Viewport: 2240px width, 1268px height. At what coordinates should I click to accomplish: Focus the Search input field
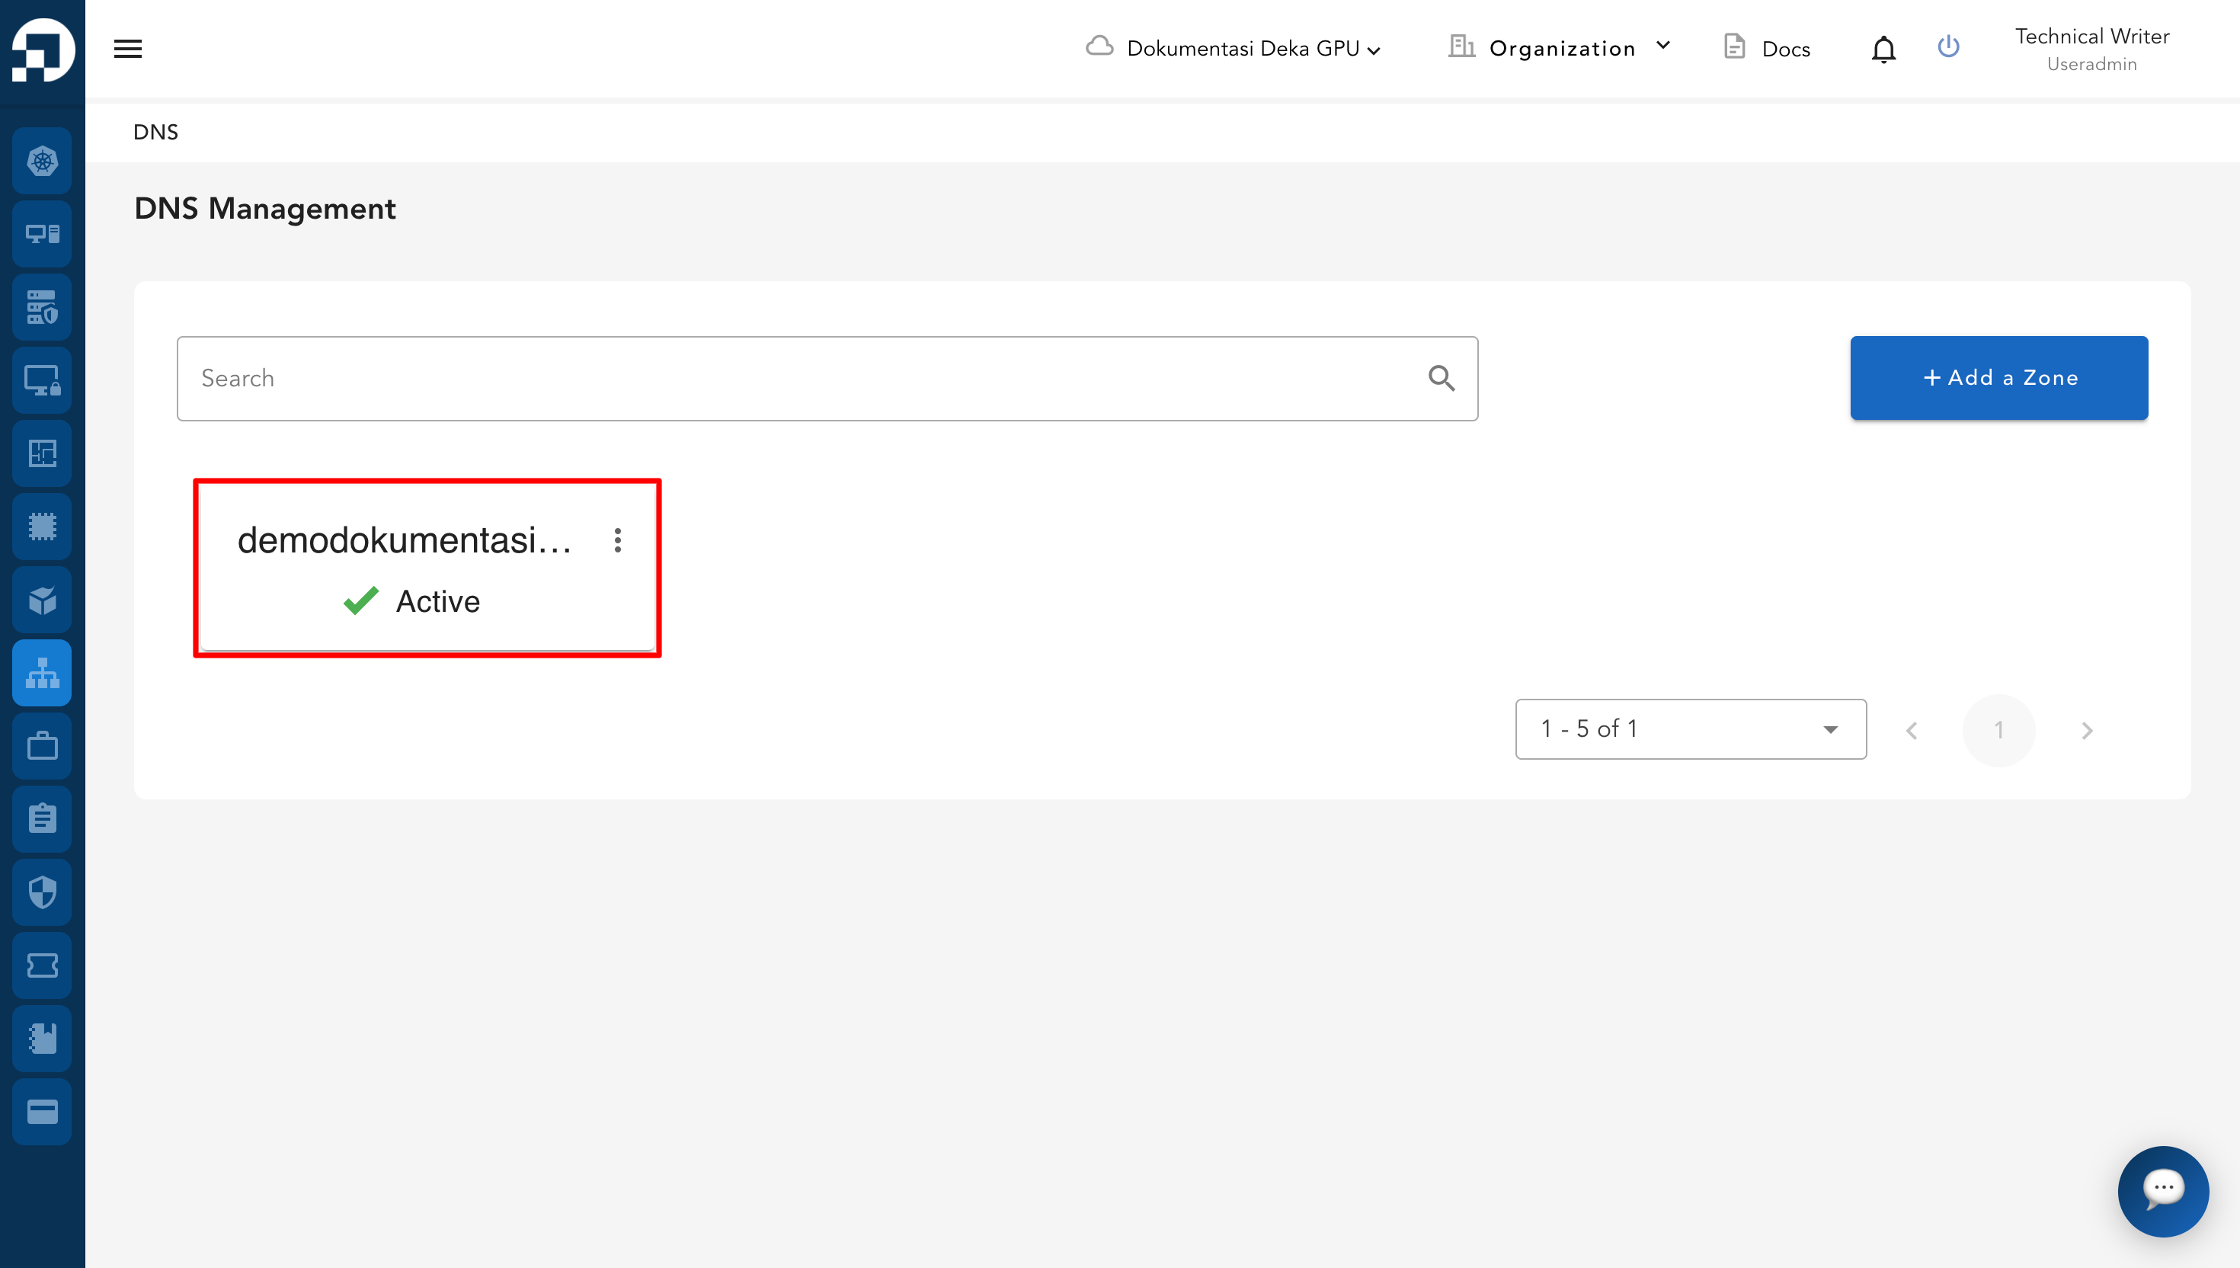click(801, 378)
